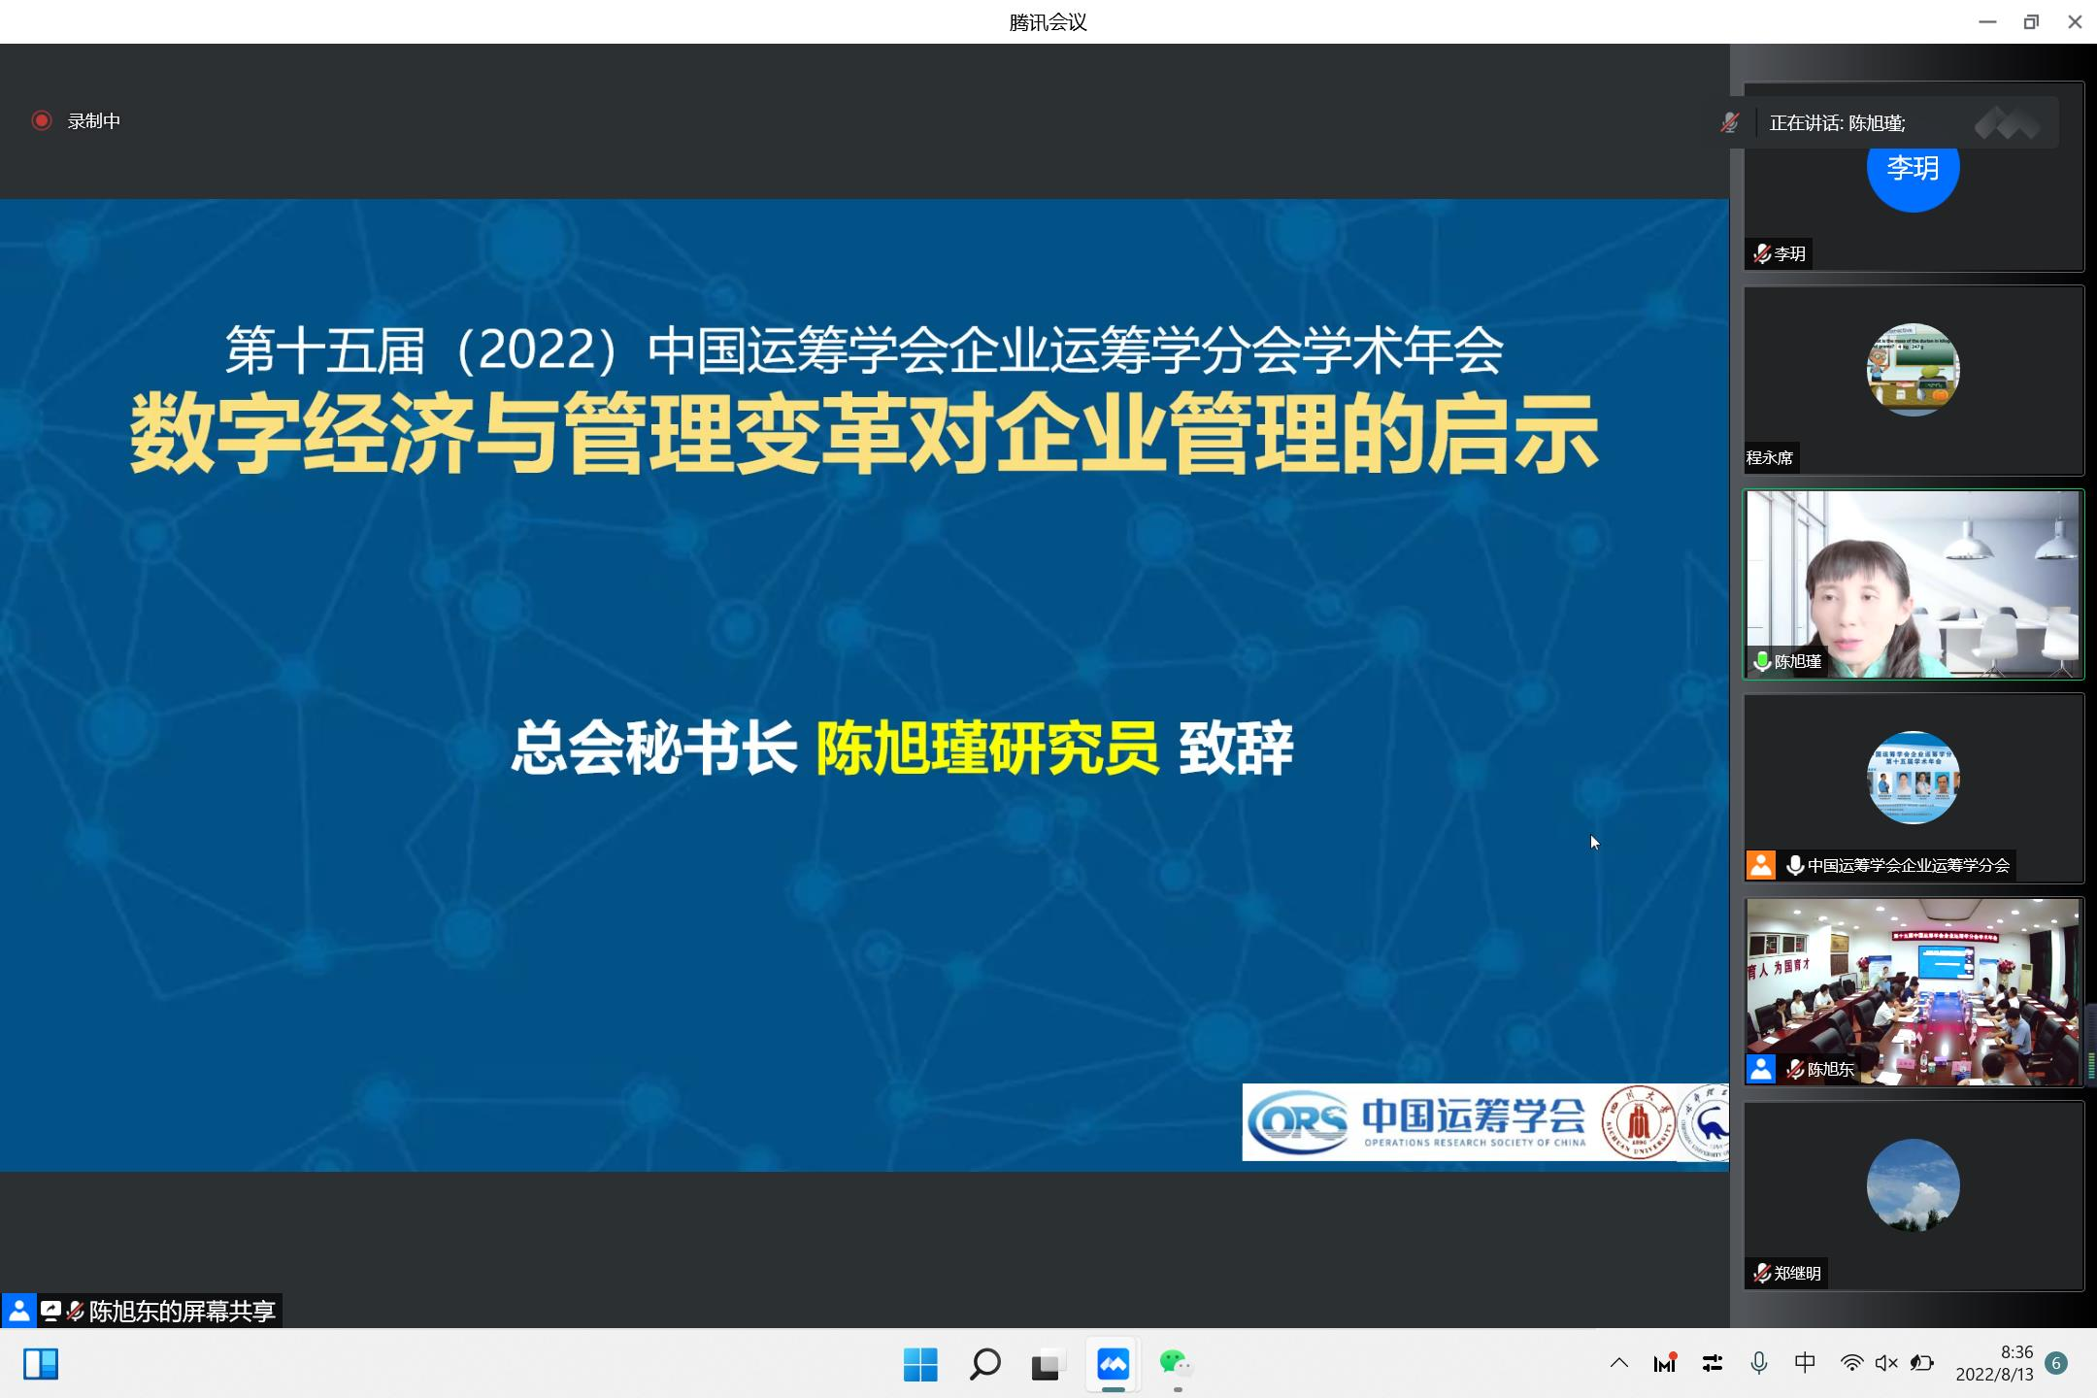Click the muted microphone icon beside 正在讲话
2097x1398 pixels.
(1729, 122)
